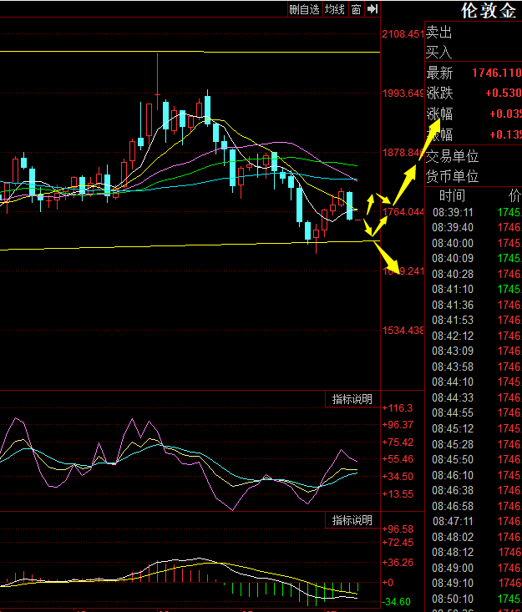Click the 伦敦金 title
The image size is (522, 612).
pos(488,11)
